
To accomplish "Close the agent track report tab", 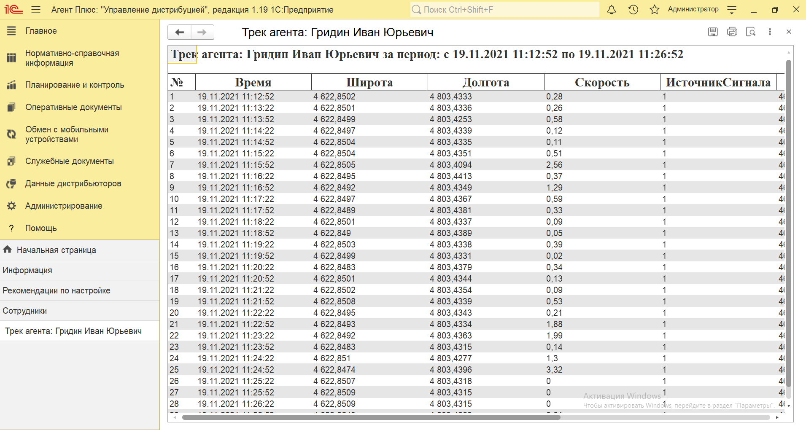I will pyautogui.click(x=789, y=32).
